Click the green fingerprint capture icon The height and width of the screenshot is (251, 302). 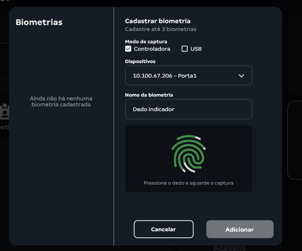188,154
